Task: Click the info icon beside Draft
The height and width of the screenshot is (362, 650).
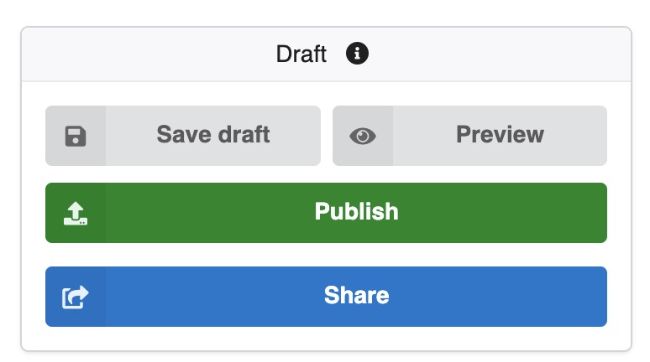Action: pos(357,54)
